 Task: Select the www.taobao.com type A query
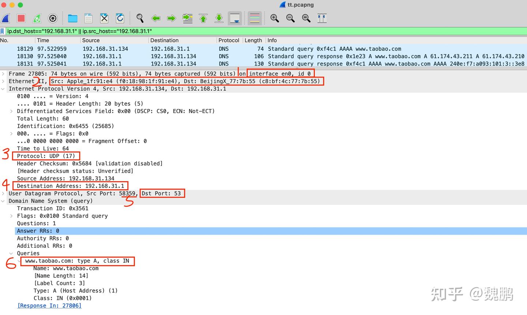78,261
